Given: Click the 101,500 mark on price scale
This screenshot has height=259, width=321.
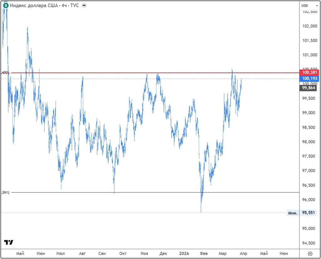Looking at the screenshot, I should tap(309, 40).
